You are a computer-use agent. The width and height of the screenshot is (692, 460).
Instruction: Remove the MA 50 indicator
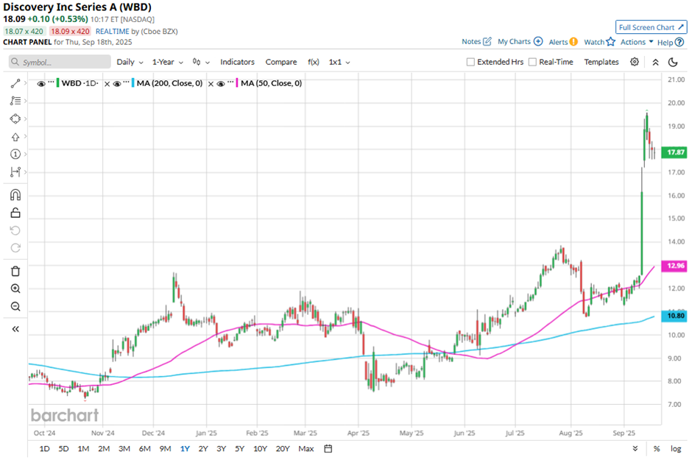click(211, 84)
